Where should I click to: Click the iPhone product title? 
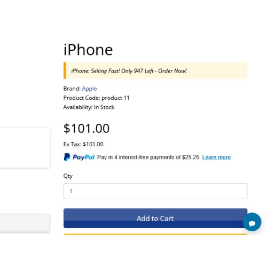coord(88,50)
